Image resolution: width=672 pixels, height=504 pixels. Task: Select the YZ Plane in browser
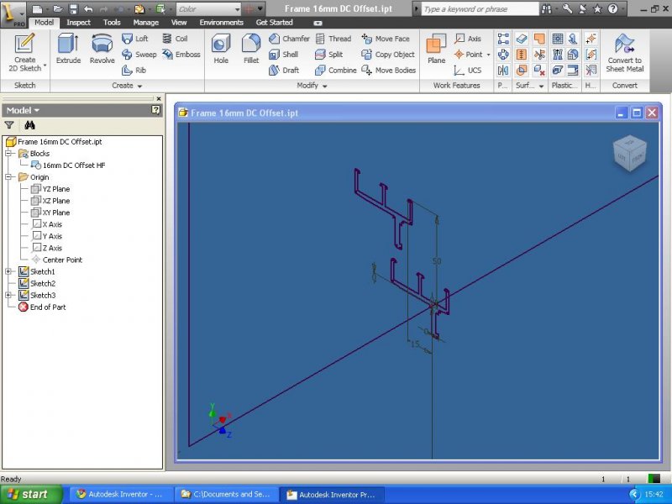pos(50,189)
